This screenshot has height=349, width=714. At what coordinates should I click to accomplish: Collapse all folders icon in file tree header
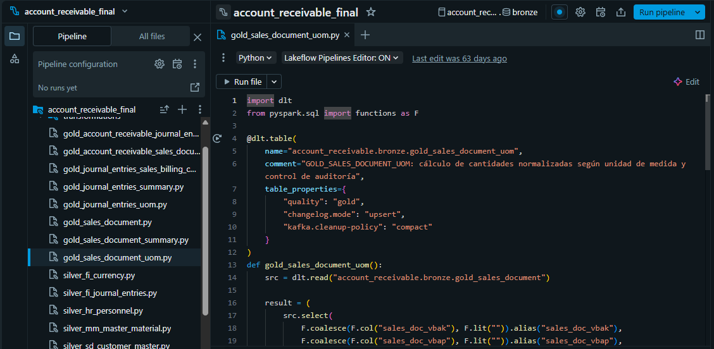(165, 109)
